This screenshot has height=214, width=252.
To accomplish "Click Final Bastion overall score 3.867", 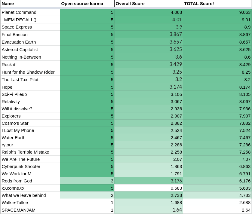I will (x=149, y=34).
